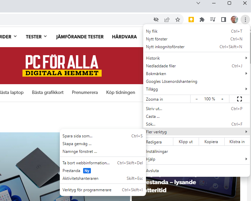Click the Klistra in button
251x201 pixels.
click(x=237, y=142)
